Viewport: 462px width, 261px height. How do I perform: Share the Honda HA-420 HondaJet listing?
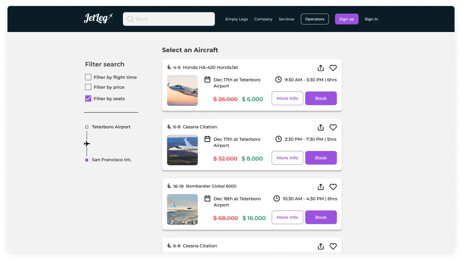[320, 68]
